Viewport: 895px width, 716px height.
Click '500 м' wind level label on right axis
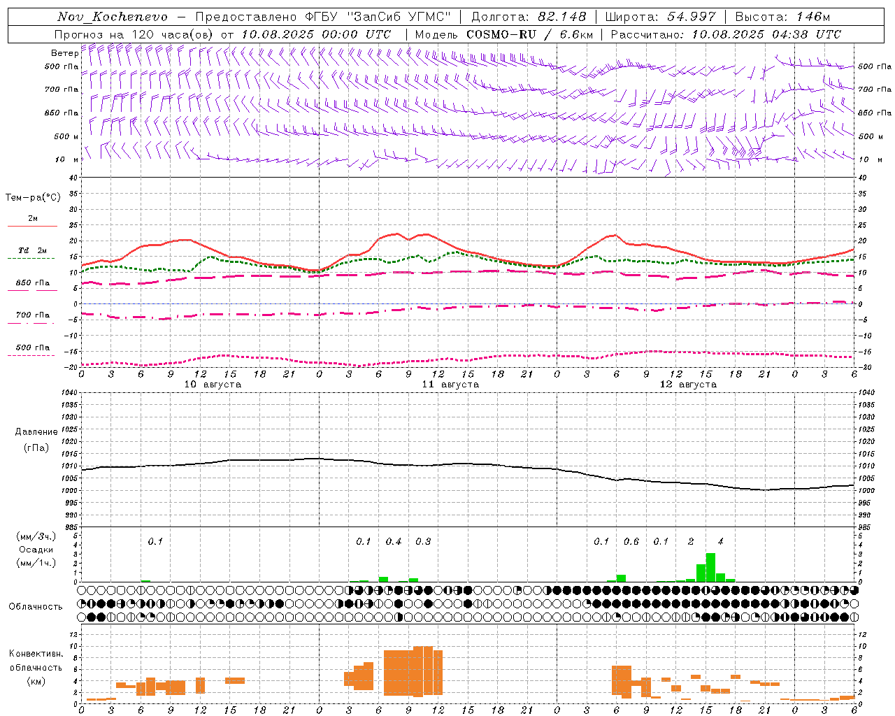point(871,136)
